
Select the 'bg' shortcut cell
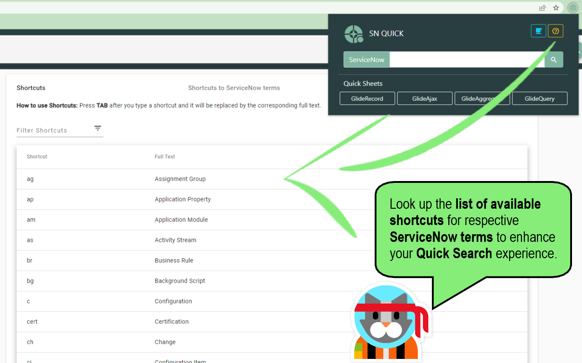pyautogui.click(x=30, y=281)
